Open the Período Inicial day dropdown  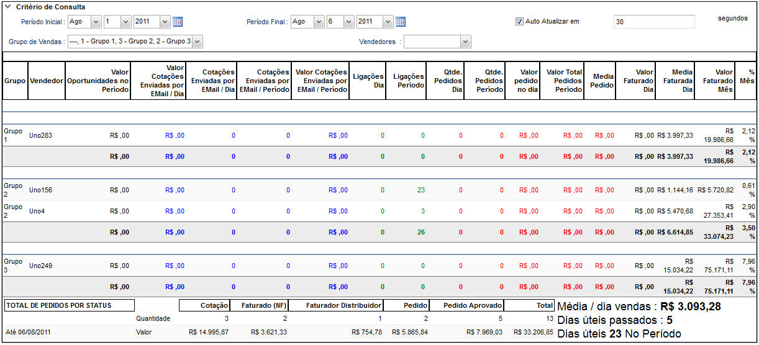(117, 22)
